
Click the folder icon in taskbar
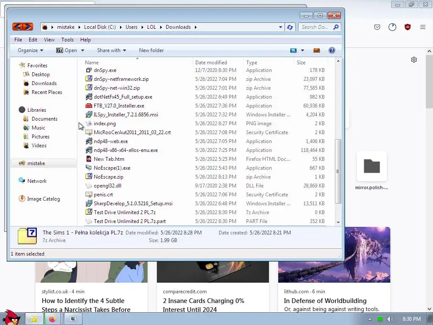point(34,319)
